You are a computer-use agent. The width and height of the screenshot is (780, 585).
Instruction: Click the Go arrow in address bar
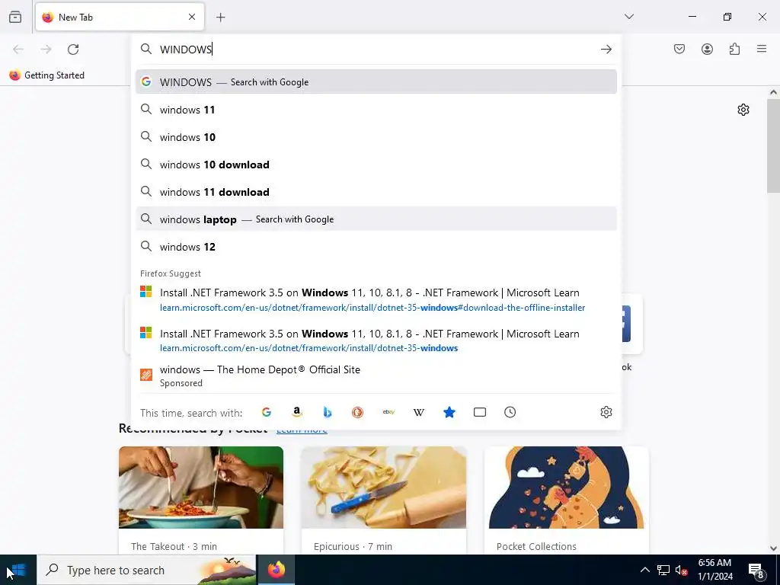(x=606, y=50)
